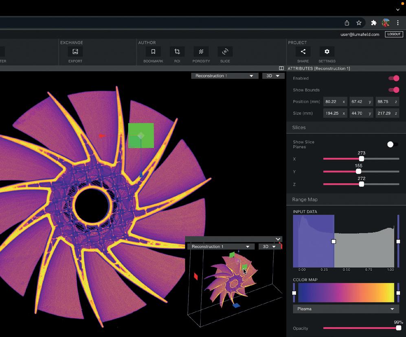Adjust the X slice slider handle
The image size is (406, 337).
coord(362,159)
